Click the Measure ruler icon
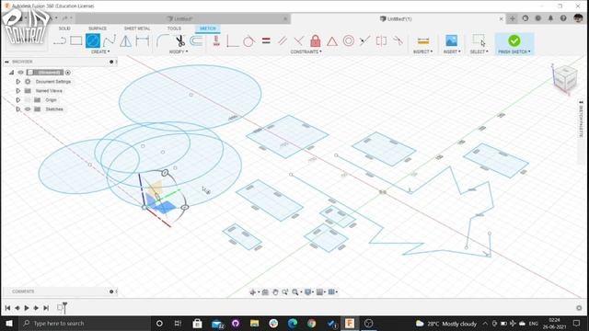The image size is (589, 331). (x=423, y=40)
